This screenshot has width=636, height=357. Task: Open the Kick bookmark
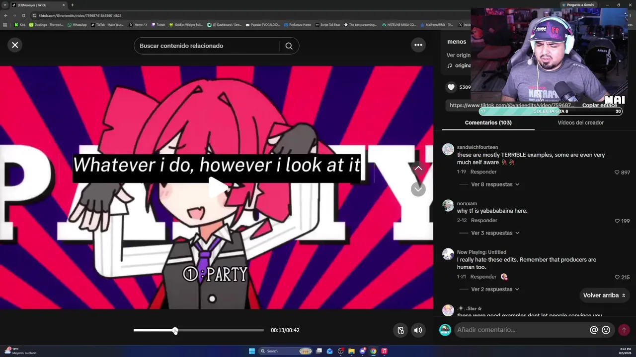(20, 25)
